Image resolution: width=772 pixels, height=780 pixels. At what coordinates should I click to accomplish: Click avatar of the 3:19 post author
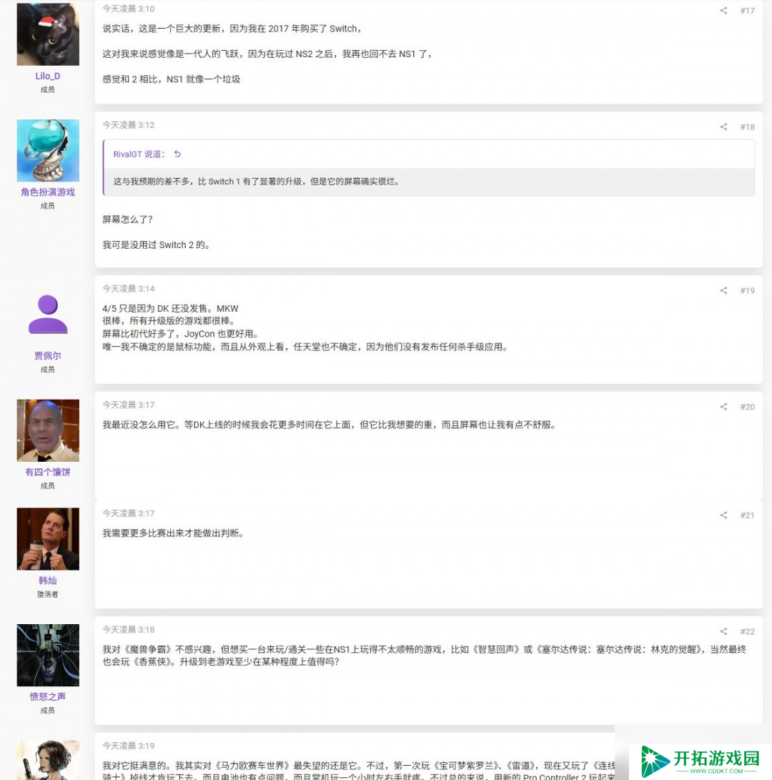pyautogui.click(x=48, y=760)
